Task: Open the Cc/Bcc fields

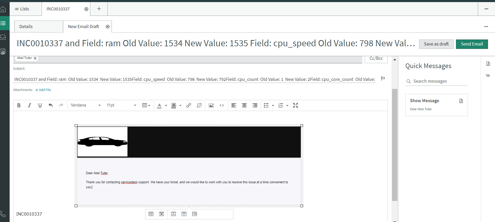Action: point(376,58)
